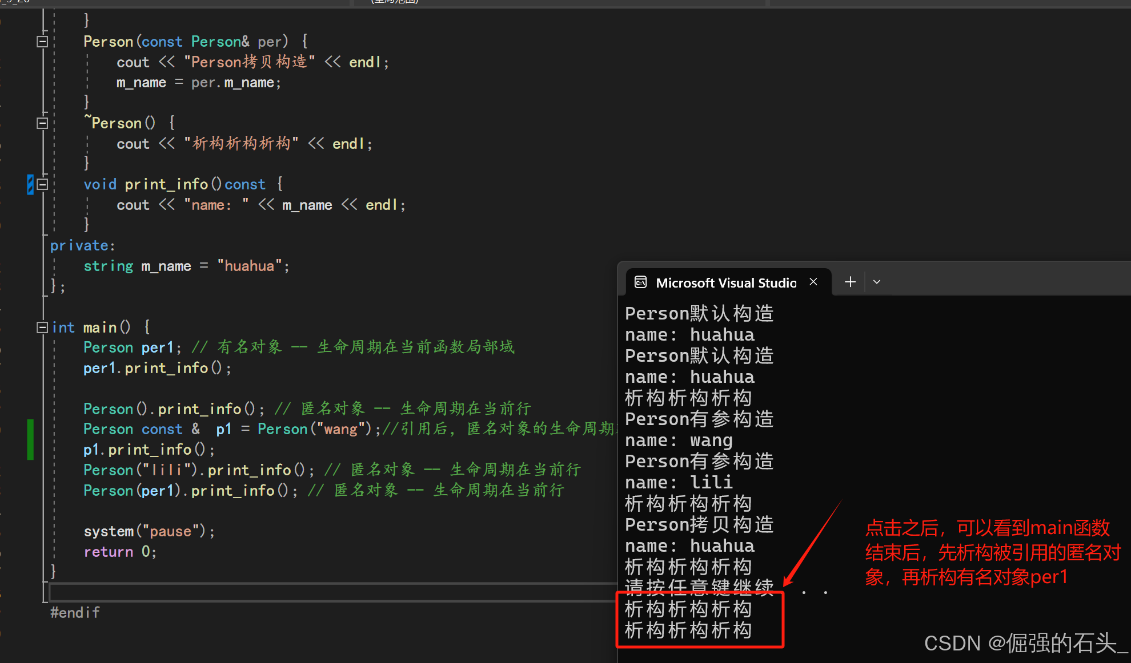Screen dimensions: 1131x663
Task: Collapse the print_info function fold box
Action: click(42, 184)
